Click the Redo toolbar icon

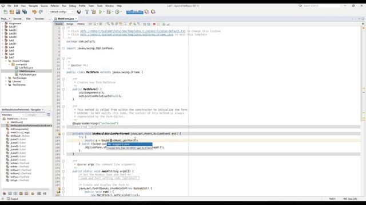click(41, 11)
